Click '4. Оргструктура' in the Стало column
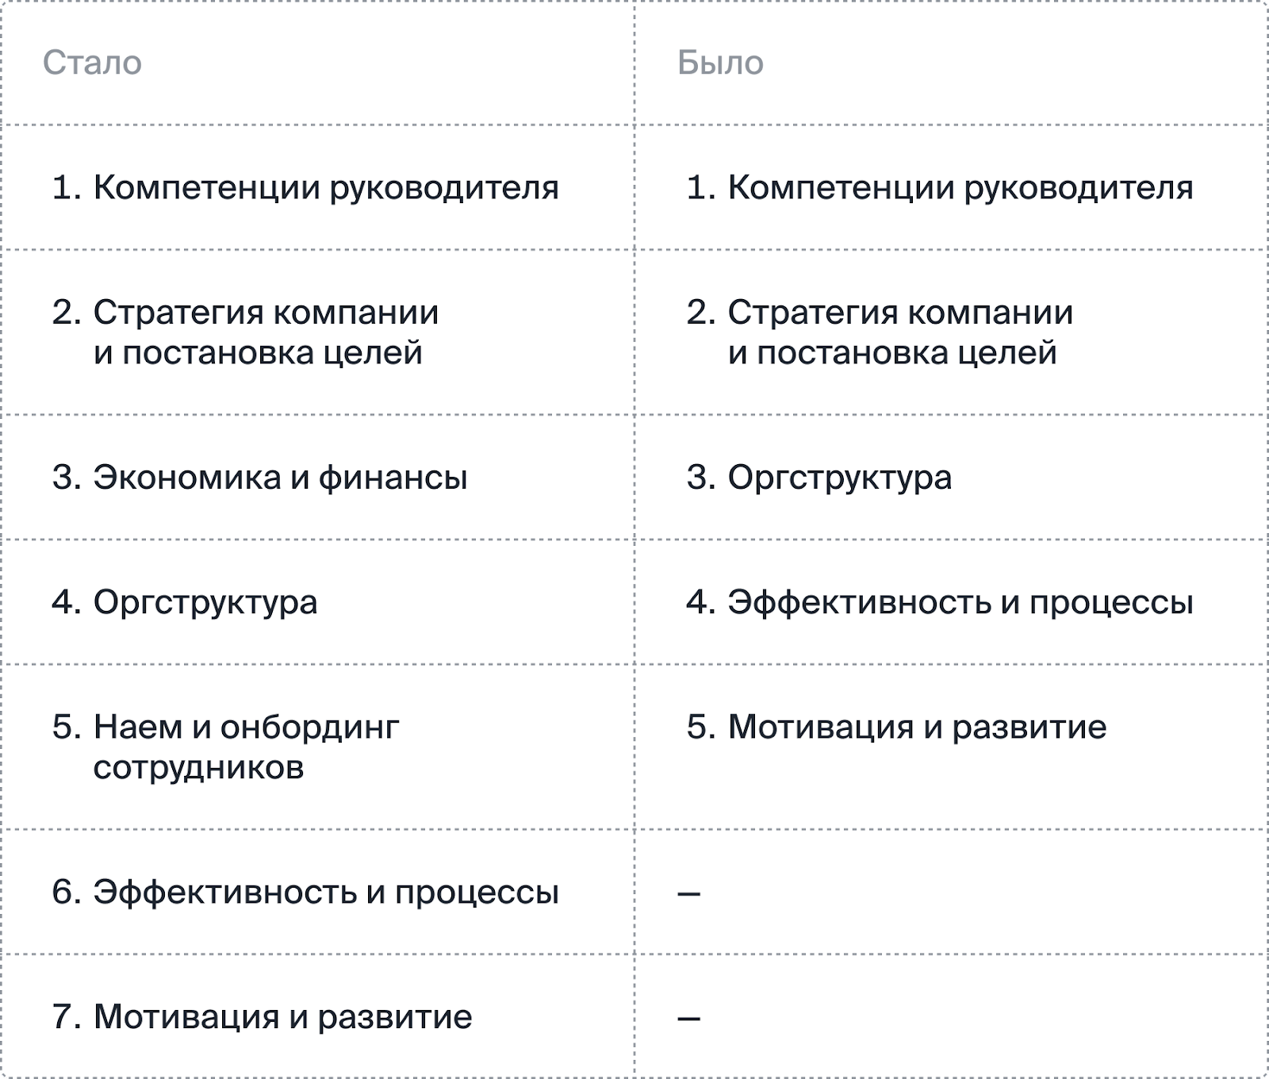Viewport: 1269px width, 1079px height. tap(185, 602)
